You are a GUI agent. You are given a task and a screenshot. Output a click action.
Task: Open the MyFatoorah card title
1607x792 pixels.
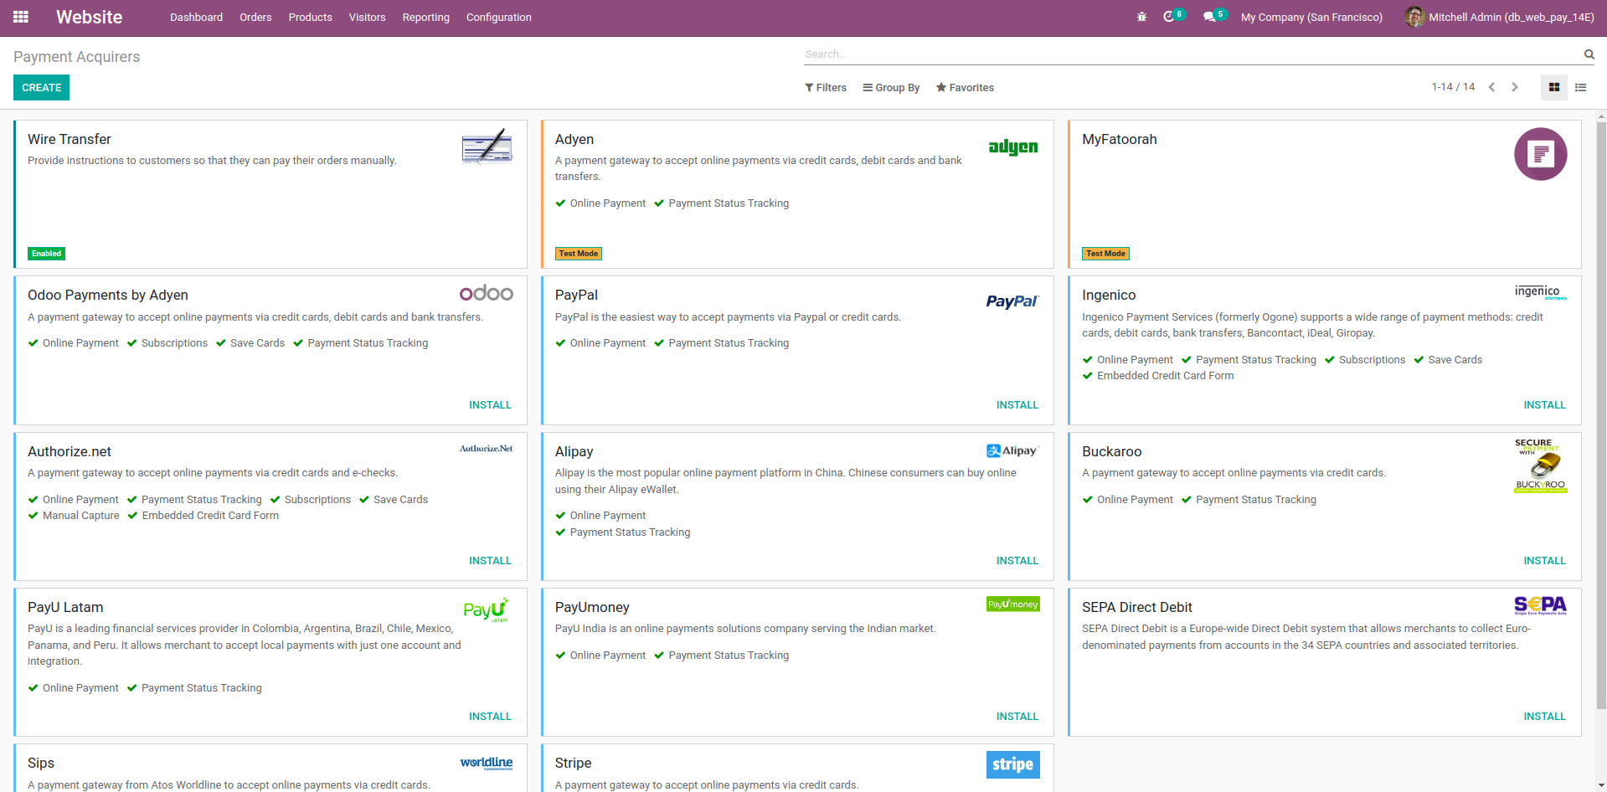coord(1120,140)
